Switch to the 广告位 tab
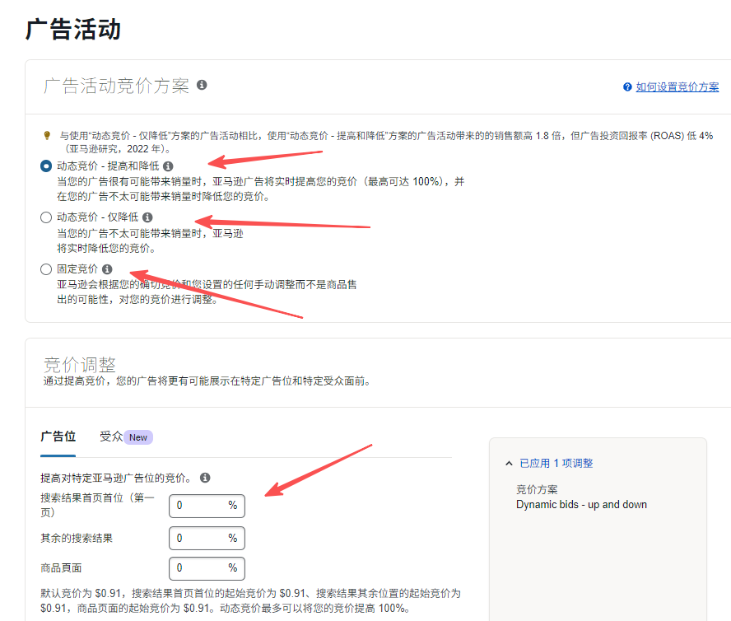Image resolution: width=731 pixels, height=621 pixels. (58, 437)
